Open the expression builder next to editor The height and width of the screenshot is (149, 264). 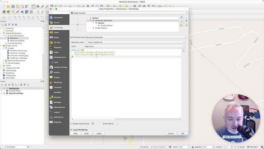(x=184, y=50)
